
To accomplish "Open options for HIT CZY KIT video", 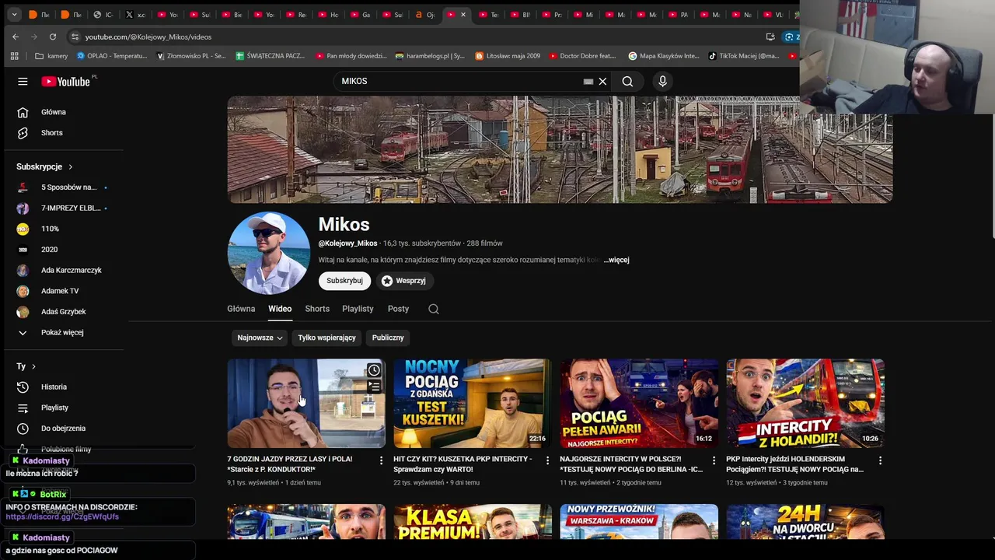I will click(x=547, y=460).
